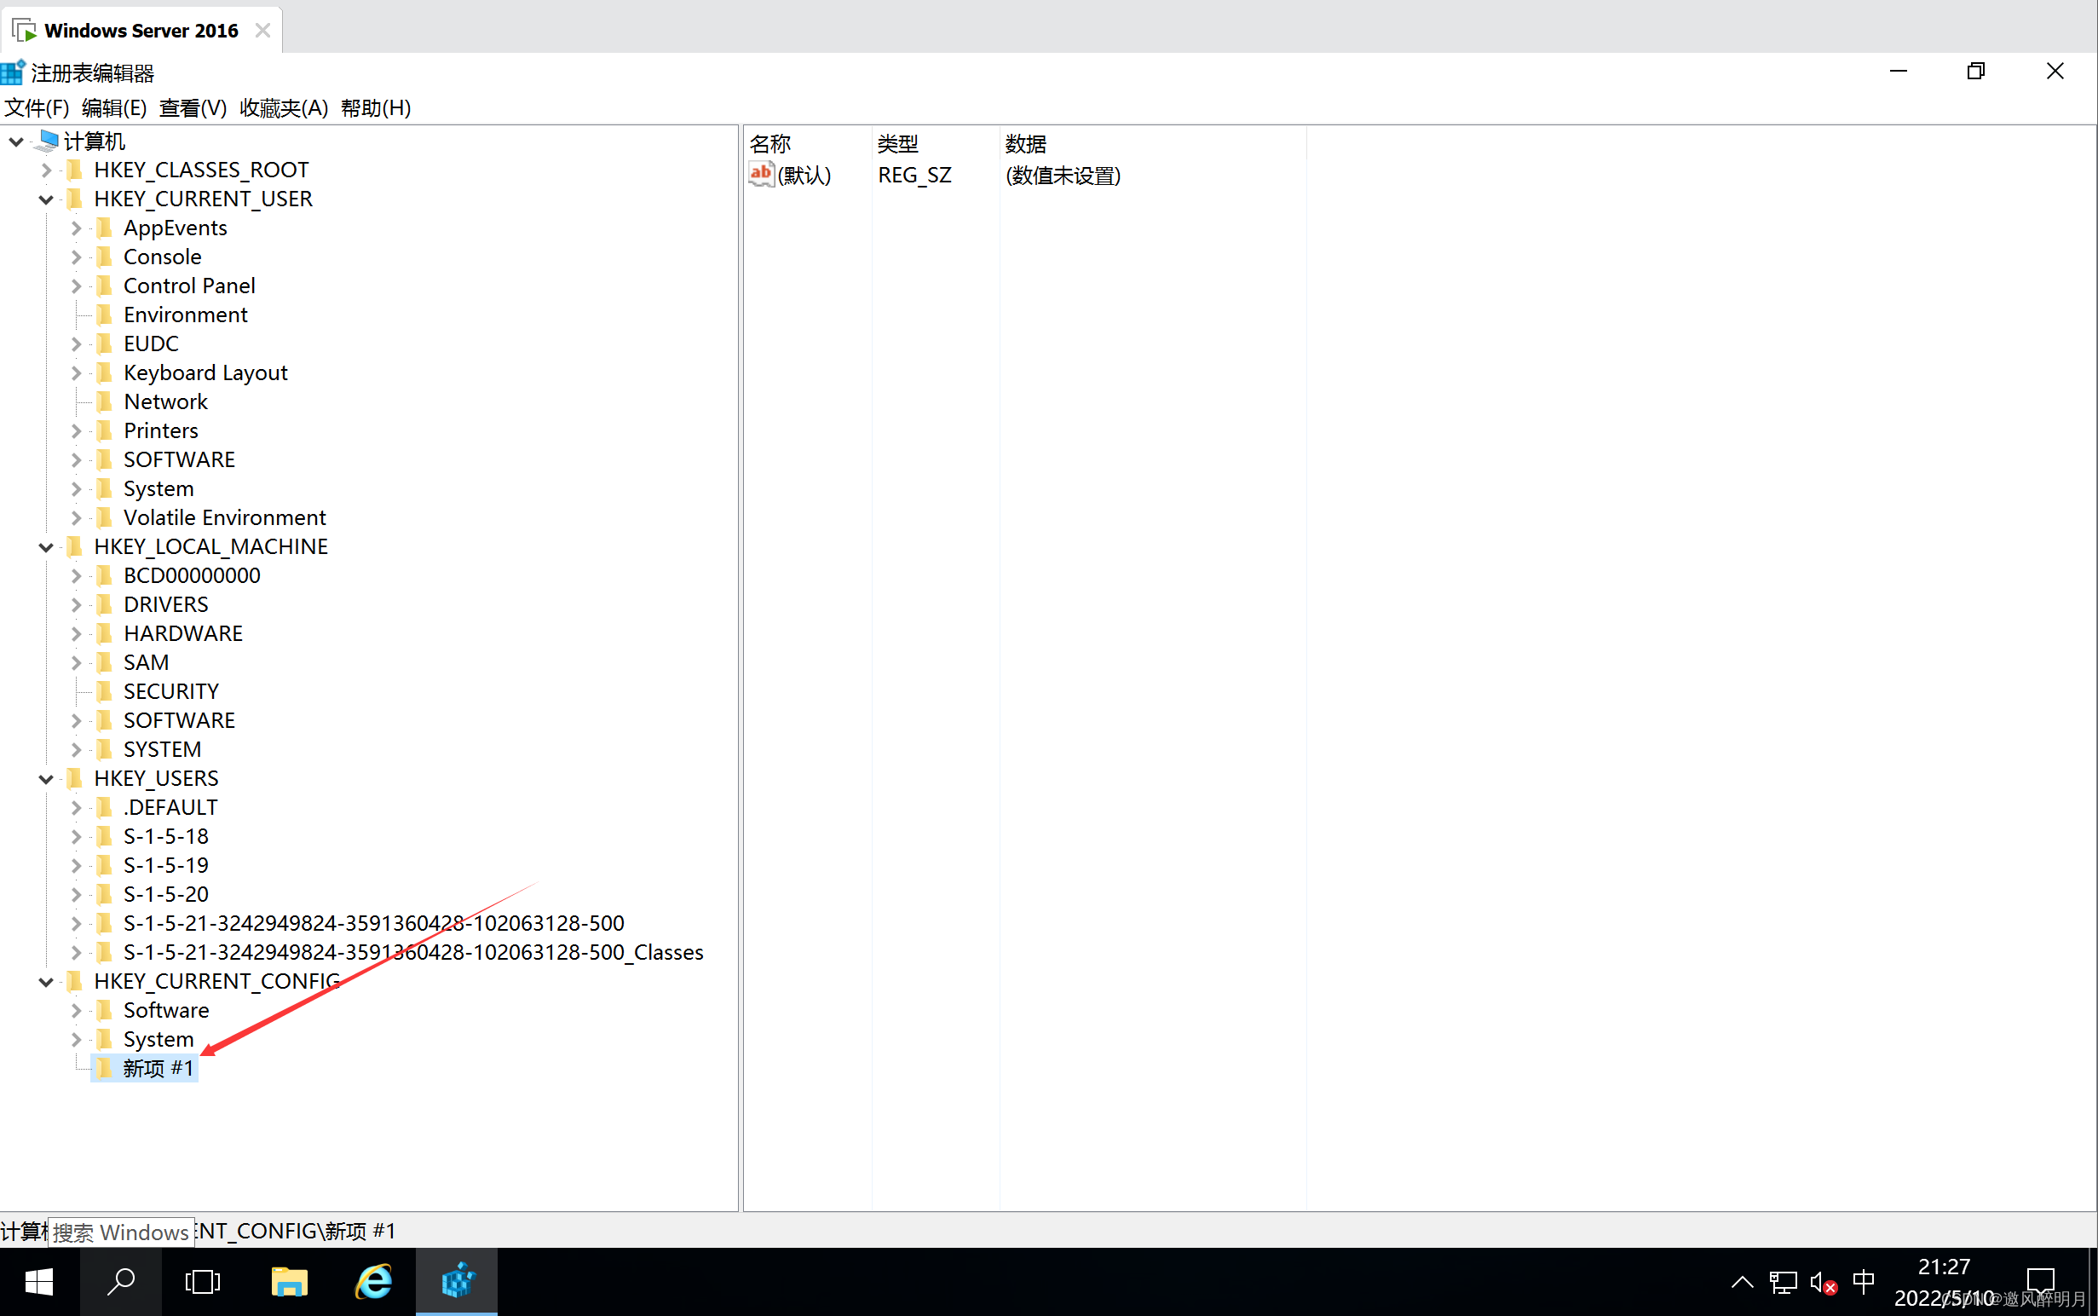The image size is (2098, 1316).
Task: Open the 收藏夹(A) menu
Action: [x=284, y=108]
